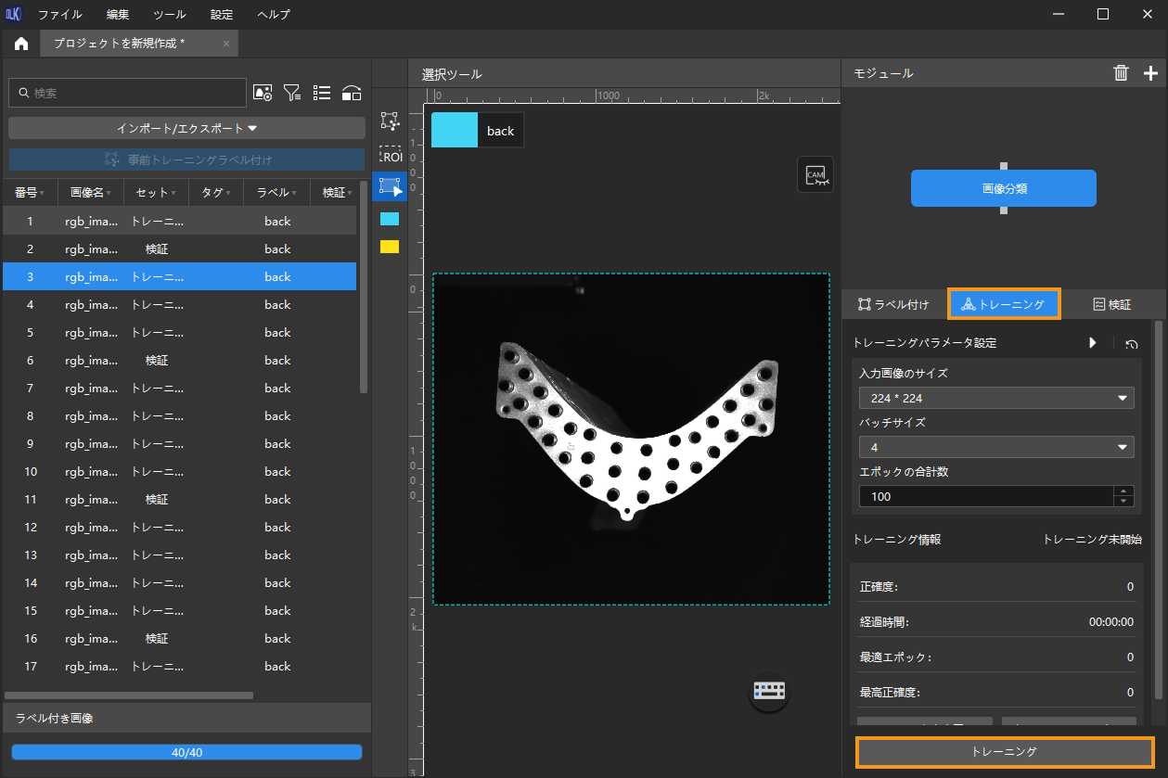1168x778 pixels.
Task: Open the batch size dropdown
Action: tap(996, 447)
